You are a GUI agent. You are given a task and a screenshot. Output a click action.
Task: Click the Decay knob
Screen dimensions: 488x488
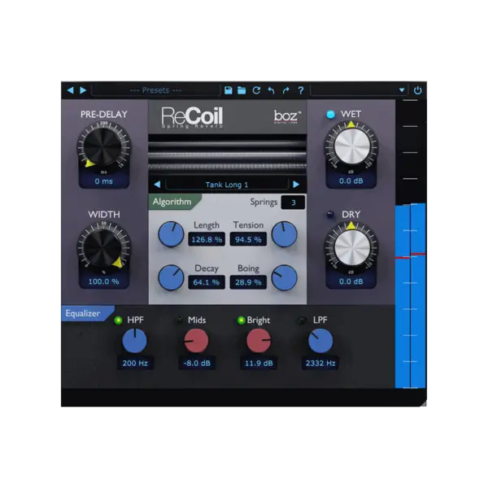pyautogui.click(x=171, y=277)
